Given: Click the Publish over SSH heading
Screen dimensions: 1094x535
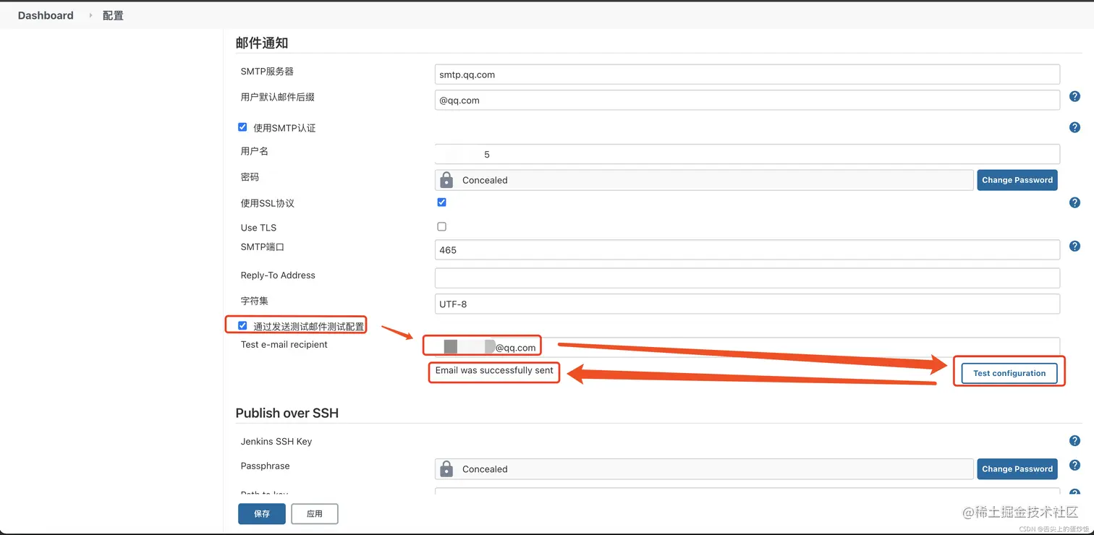Looking at the screenshot, I should (287, 413).
